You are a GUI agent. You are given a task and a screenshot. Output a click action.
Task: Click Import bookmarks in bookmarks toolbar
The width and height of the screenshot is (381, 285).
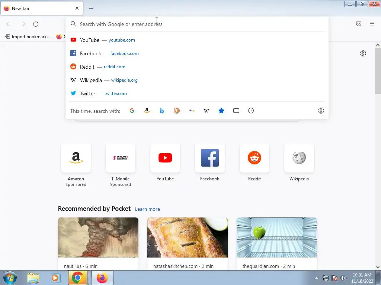click(x=28, y=37)
